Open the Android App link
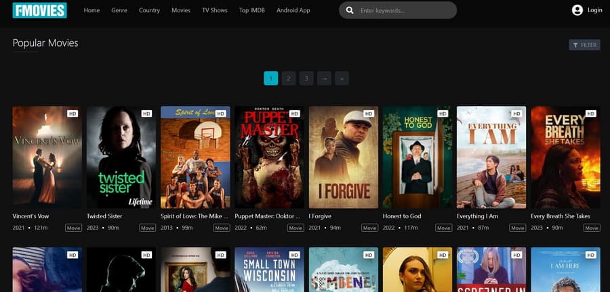Viewport: 610px width, 292px height. coord(293,10)
